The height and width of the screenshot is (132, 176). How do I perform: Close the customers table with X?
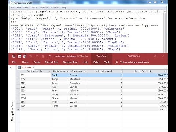tap(165, 67)
